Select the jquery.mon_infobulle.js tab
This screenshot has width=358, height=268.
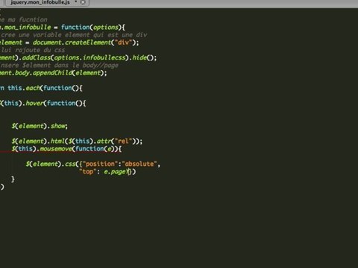pyautogui.click(x=46, y=3)
